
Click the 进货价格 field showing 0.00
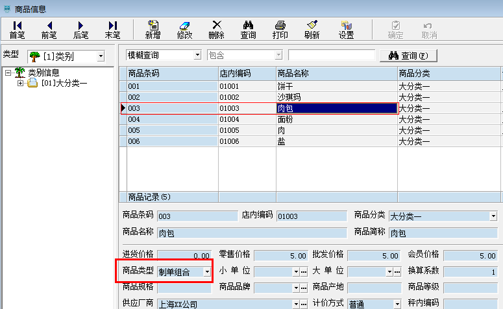[184, 255]
